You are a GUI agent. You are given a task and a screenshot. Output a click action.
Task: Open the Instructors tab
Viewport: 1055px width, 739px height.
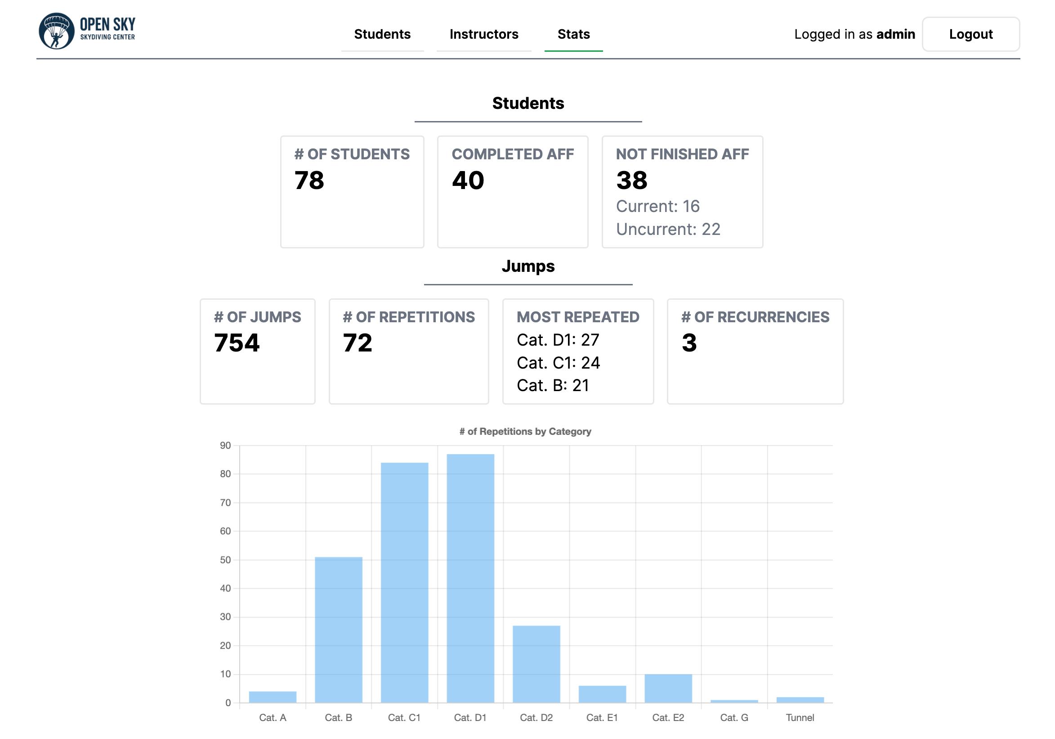pos(484,34)
